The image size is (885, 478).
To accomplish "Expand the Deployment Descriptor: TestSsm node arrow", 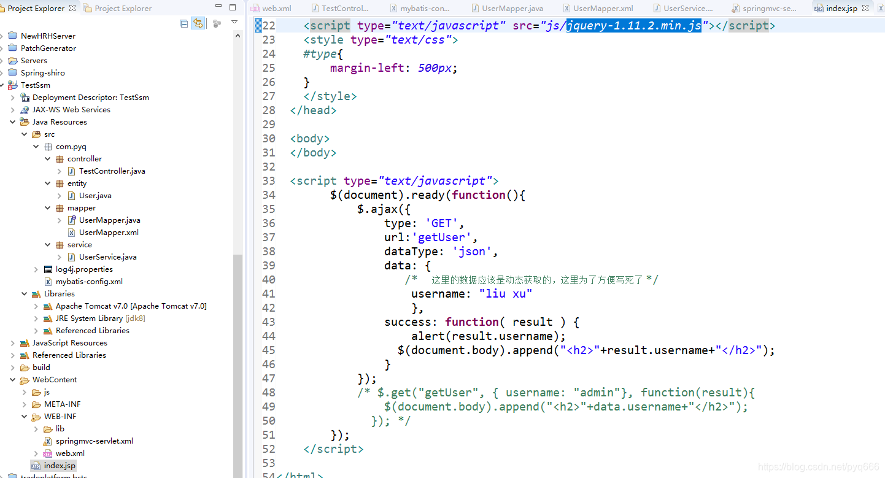I will (13, 98).
